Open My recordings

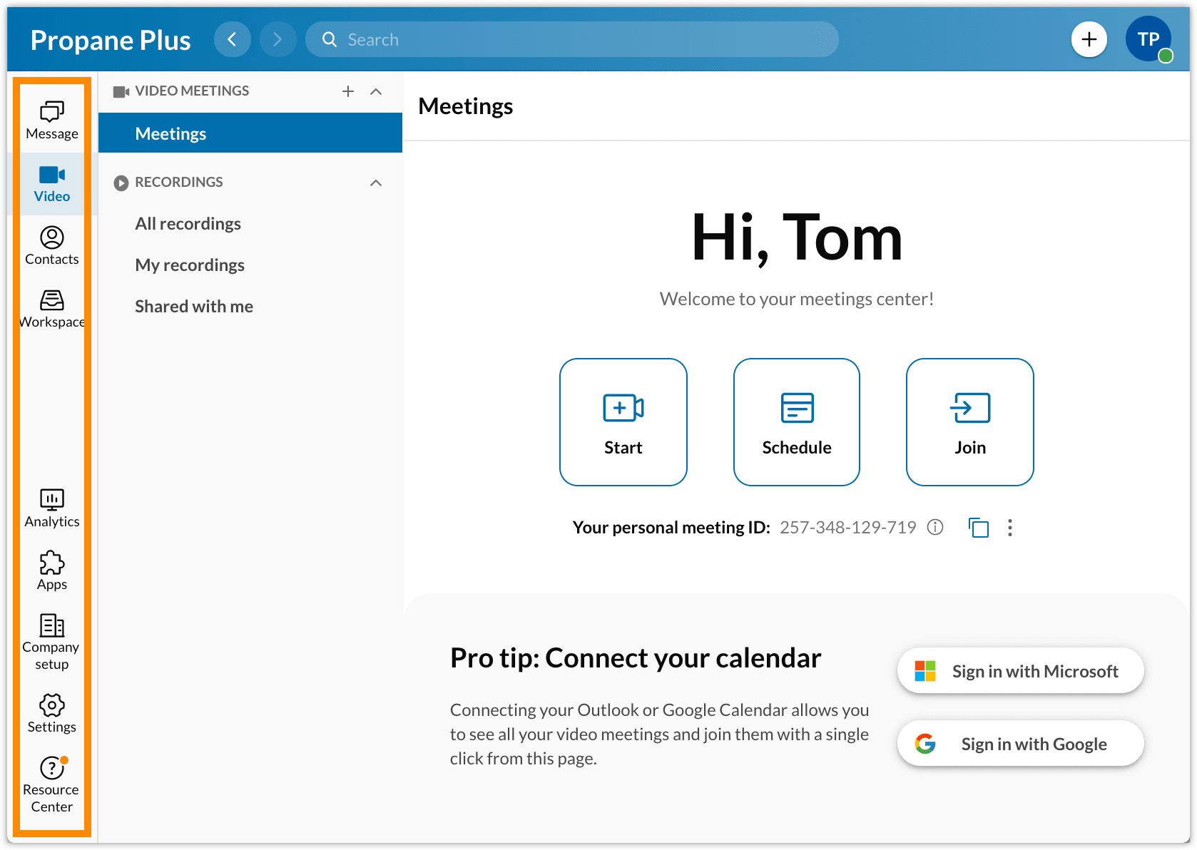[190, 265]
